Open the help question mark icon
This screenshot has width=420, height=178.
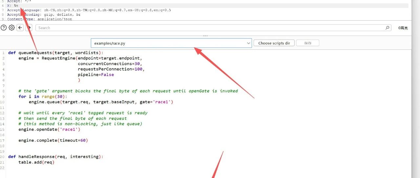(4, 28)
